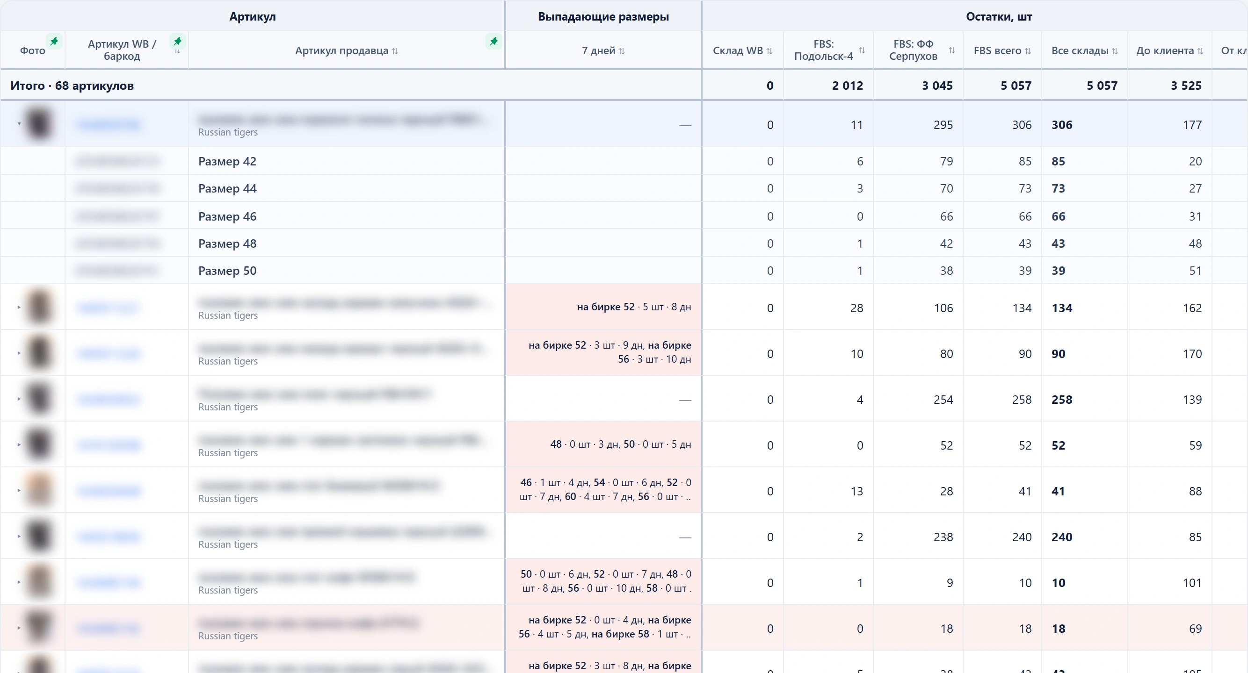The height and width of the screenshot is (673, 1248).
Task: Expand the row with 52 total stock
Action: 19,444
